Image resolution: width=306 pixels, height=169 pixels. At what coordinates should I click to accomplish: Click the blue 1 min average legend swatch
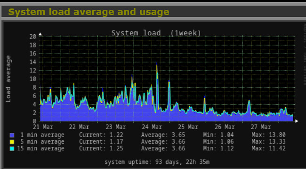[x=12, y=135]
